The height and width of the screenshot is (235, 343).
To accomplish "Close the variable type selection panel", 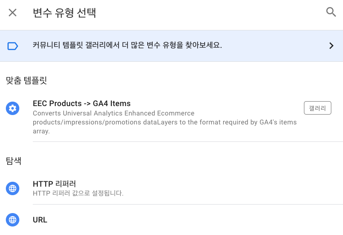I will click(x=13, y=13).
